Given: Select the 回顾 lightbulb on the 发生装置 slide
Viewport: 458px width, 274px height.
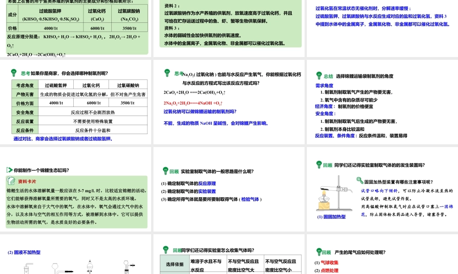Looking at the screenshot, I should [320, 165].
